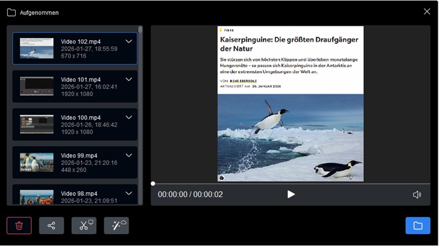
Task: Click the penguin video preview image
Action: click(291, 104)
